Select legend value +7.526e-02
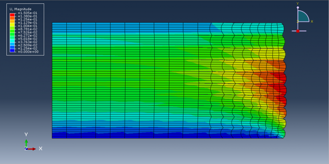This screenshot has width=329, height=164. (27, 32)
